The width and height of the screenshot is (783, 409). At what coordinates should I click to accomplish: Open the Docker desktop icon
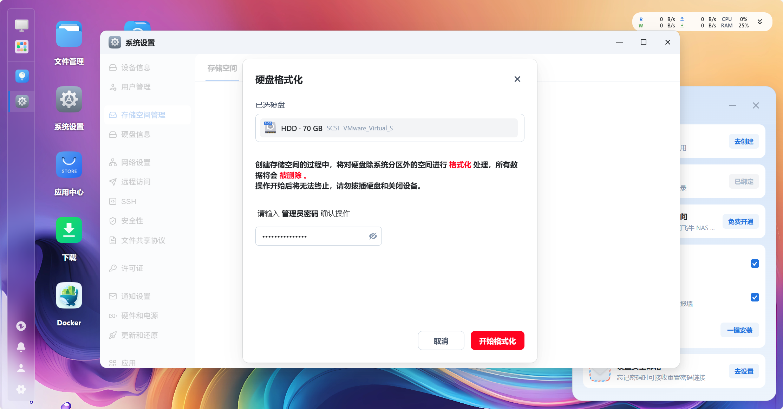tap(69, 296)
